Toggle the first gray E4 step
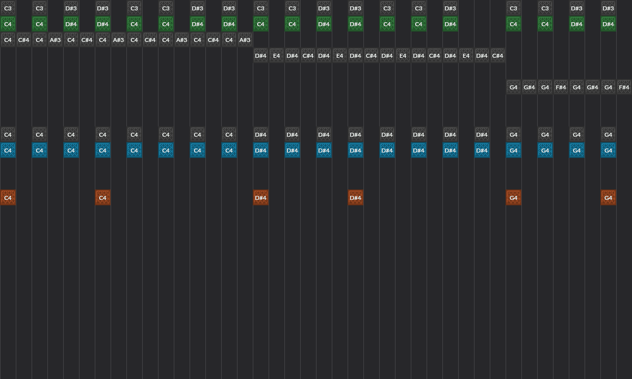The width and height of the screenshot is (632, 379). (x=276, y=55)
